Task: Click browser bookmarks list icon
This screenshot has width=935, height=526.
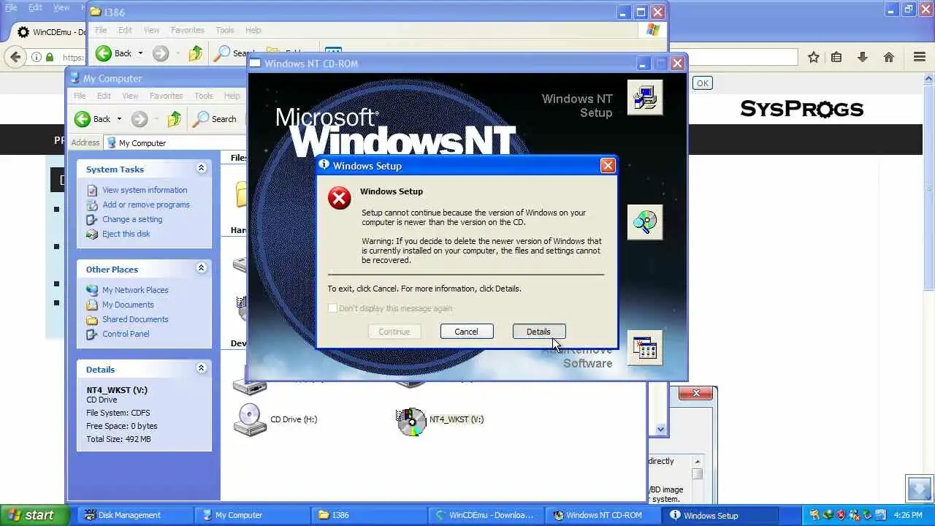Action: 836,57
